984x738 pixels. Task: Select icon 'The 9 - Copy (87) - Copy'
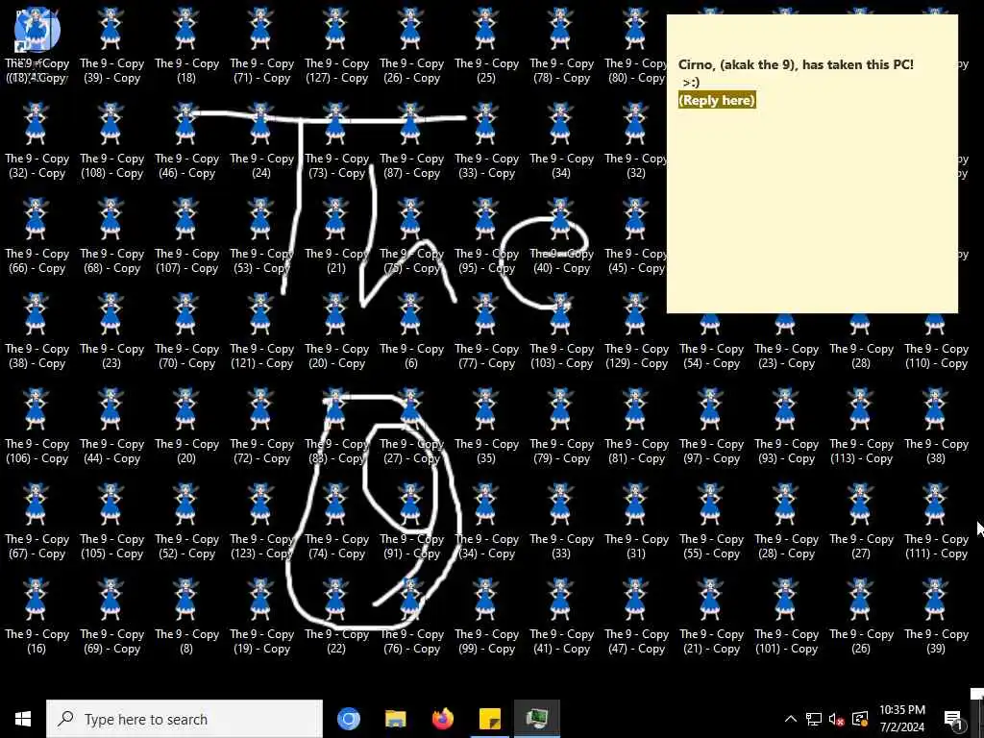[411, 141]
